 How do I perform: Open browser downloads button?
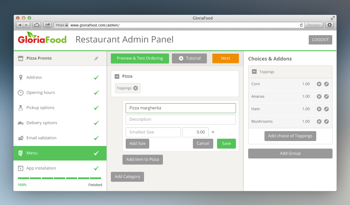point(329,25)
